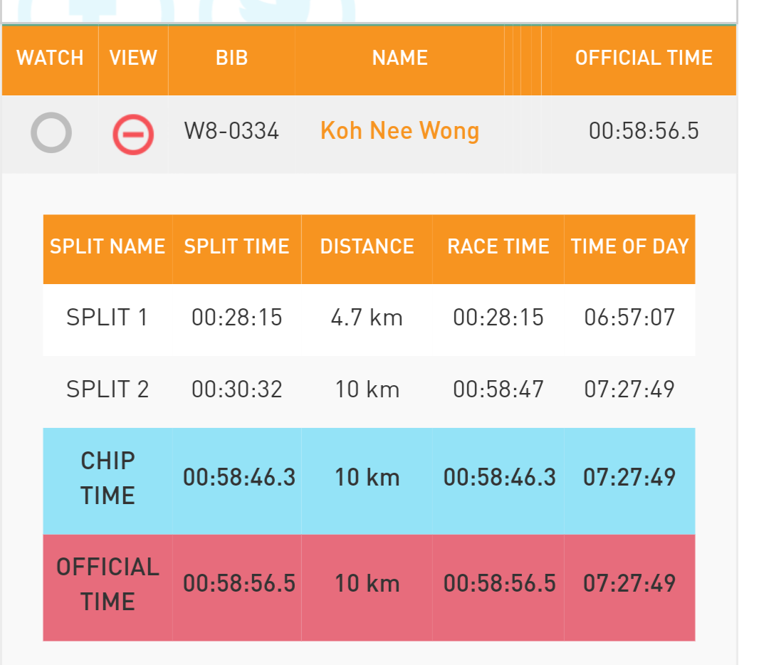Click the SPLIT NAME header
Viewport: 769px width, 665px height.
coord(108,246)
